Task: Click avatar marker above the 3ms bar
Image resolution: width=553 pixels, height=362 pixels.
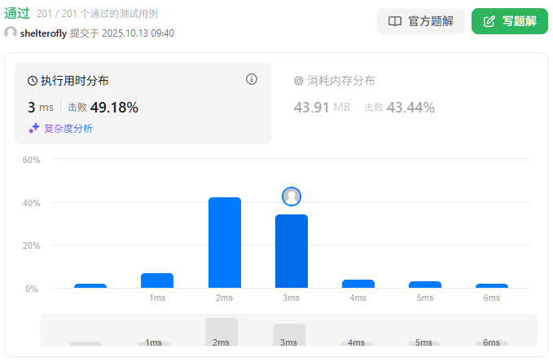Action: [292, 196]
